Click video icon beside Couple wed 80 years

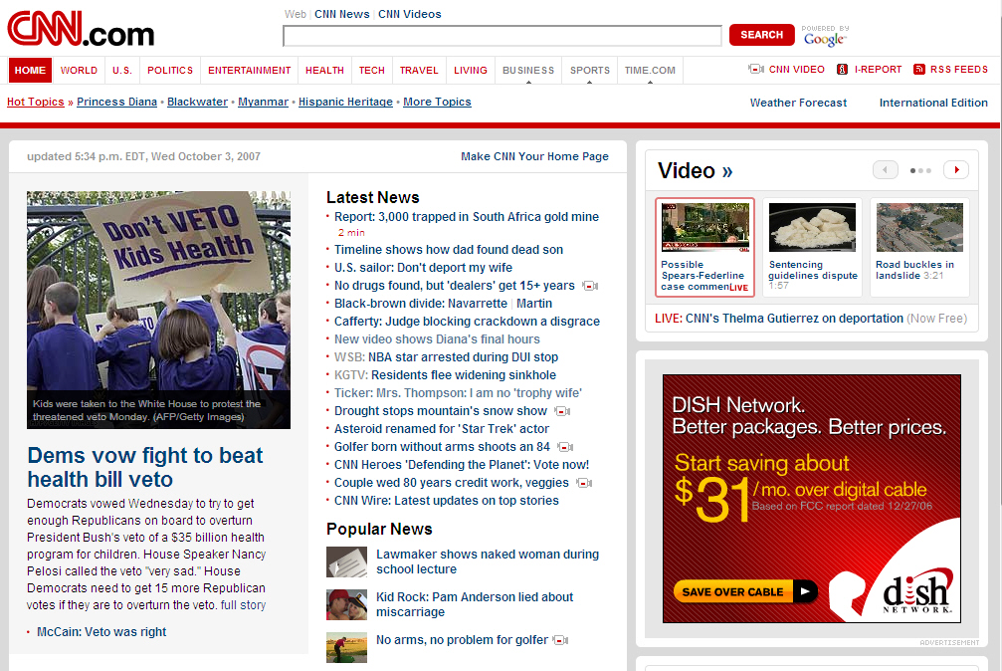click(x=584, y=483)
